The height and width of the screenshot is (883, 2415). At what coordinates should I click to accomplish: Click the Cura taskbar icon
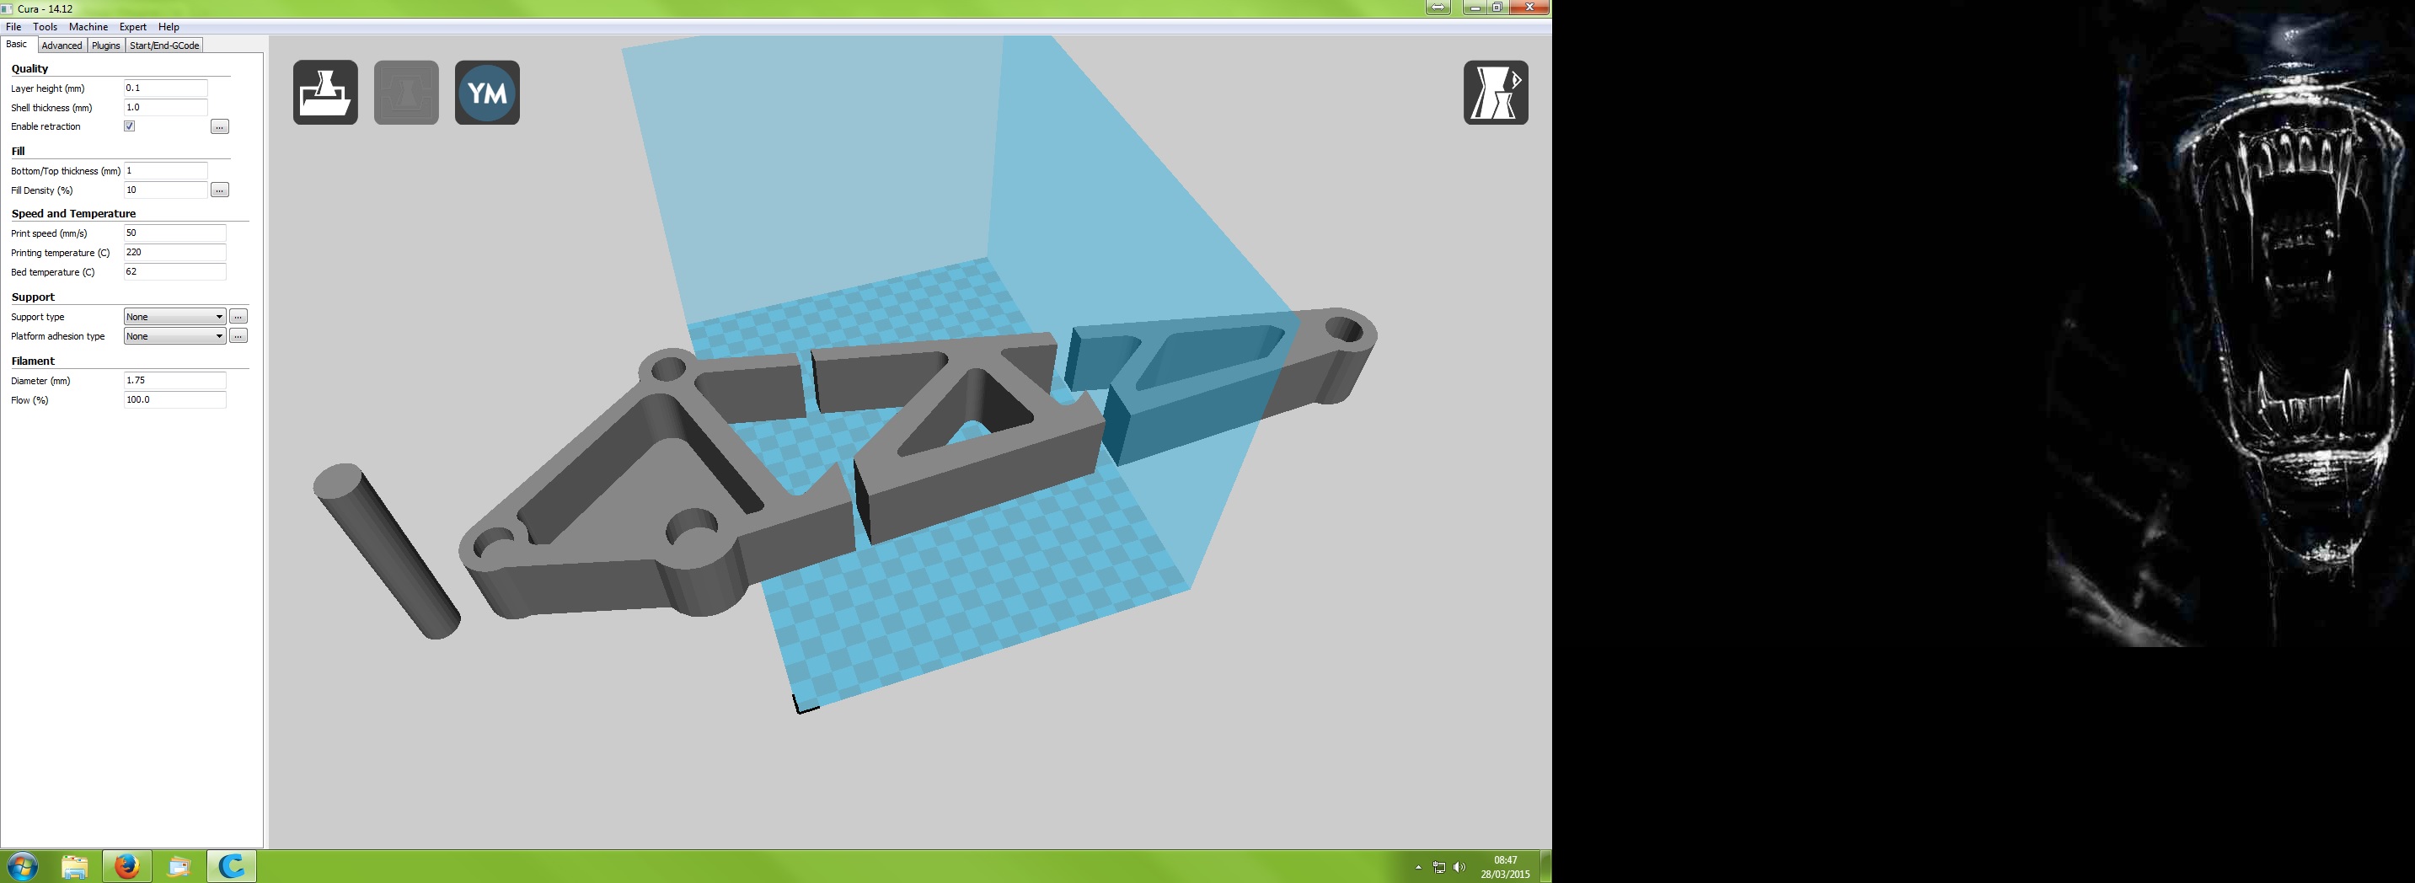tap(232, 866)
